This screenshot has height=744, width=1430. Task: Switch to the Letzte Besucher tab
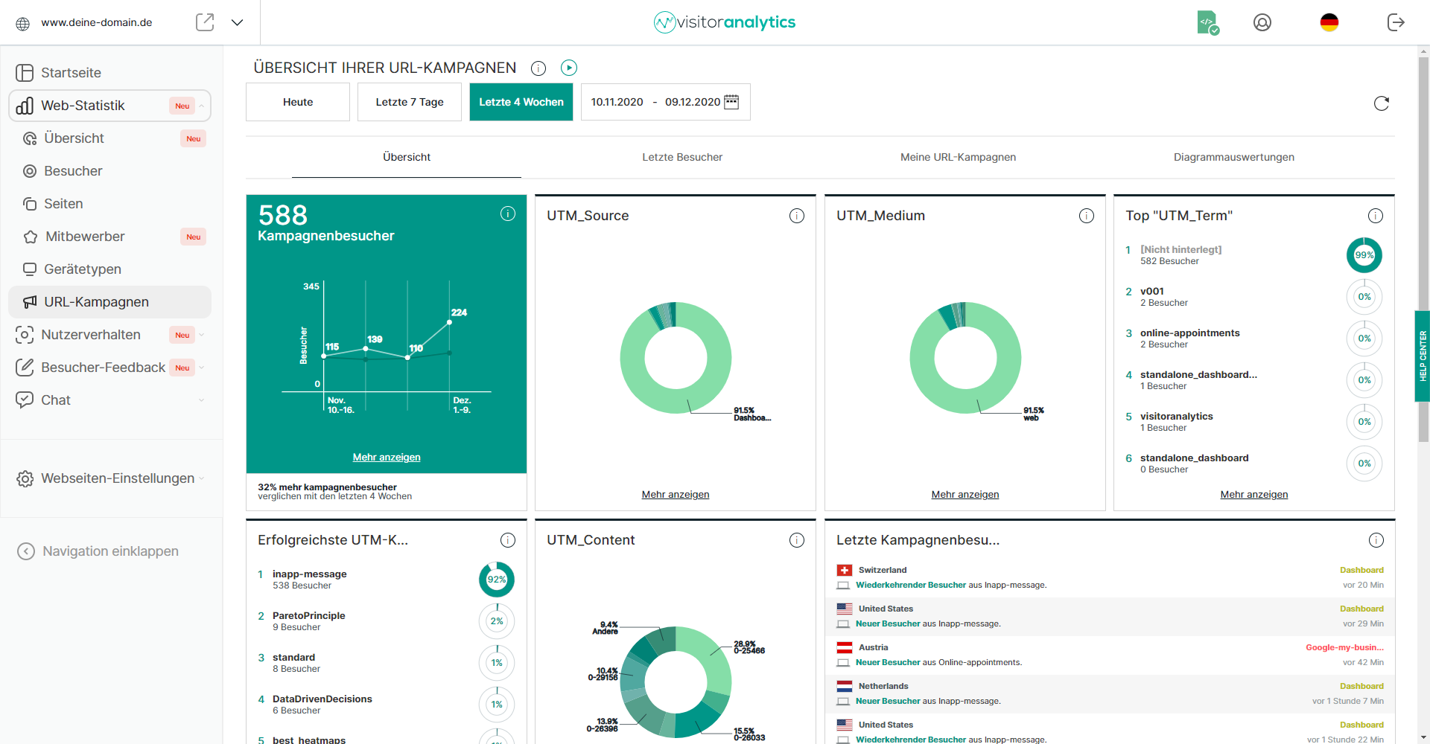click(x=682, y=157)
